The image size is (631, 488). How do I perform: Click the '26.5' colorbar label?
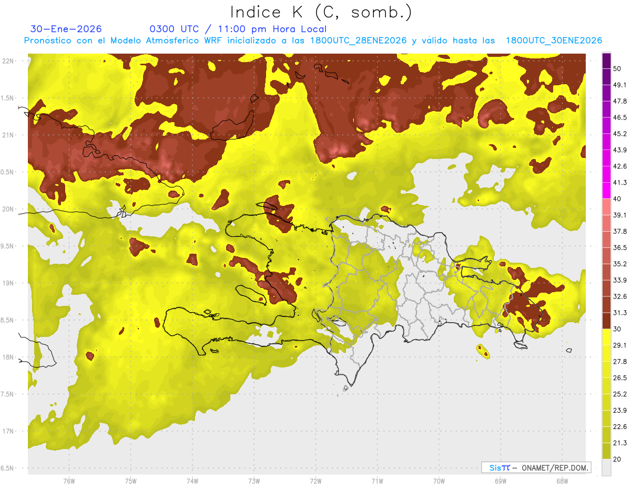click(x=620, y=378)
